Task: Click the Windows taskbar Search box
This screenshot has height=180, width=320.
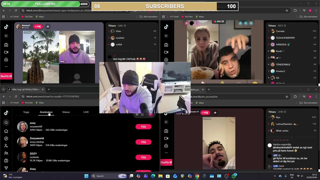Action: click(109, 176)
